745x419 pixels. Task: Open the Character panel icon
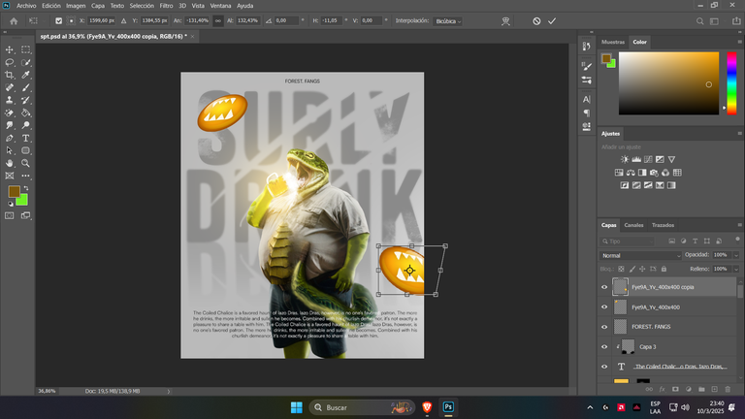[586, 99]
